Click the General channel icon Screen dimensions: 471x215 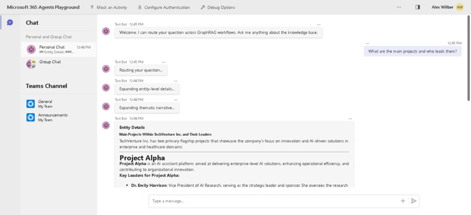pyautogui.click(x=30, y=104)
